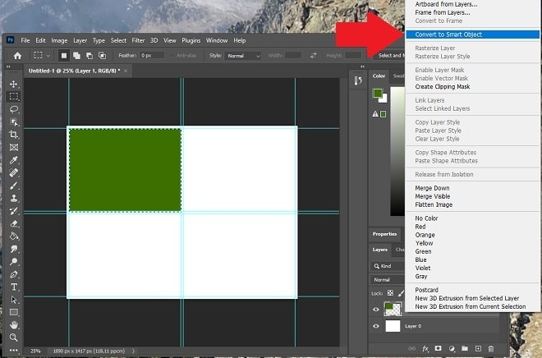Open the File menu

(x=25, y=40)
